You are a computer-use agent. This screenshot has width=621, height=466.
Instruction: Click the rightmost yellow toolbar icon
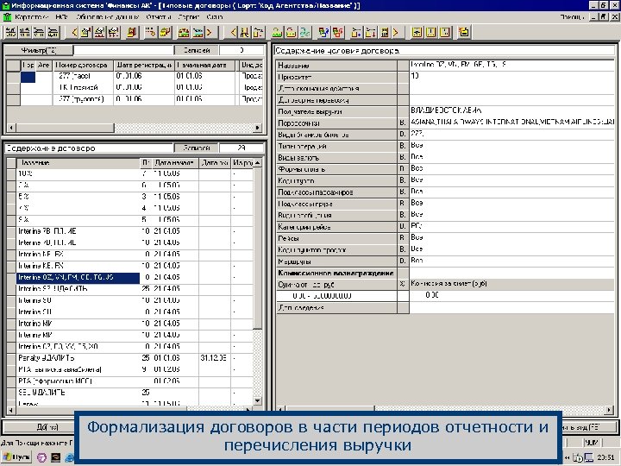[x=464, y=32]
